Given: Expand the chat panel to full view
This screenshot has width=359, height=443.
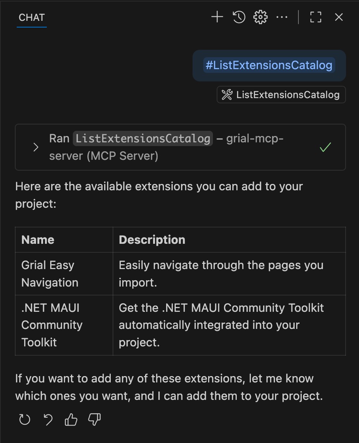Looking at the screenshot, I should pos(315,17).
